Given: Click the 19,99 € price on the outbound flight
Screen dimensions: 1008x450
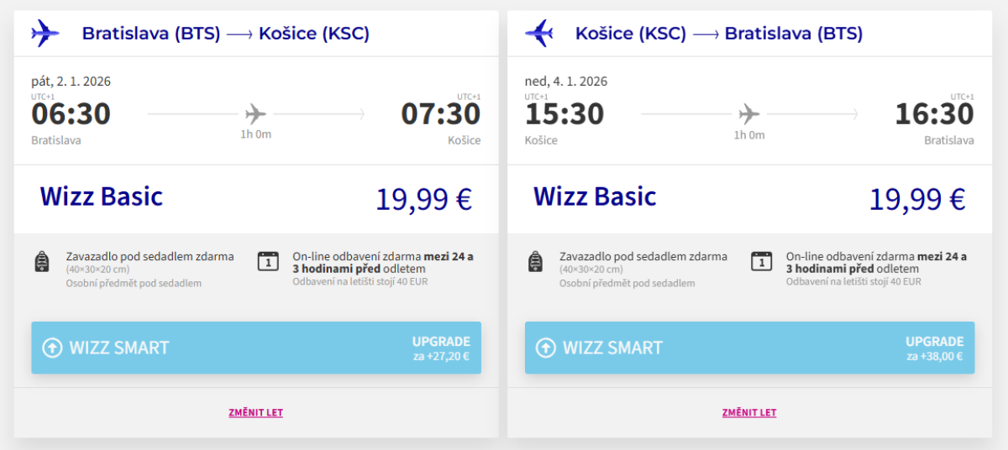Looking at the screenshot, I should click(423, 199).
